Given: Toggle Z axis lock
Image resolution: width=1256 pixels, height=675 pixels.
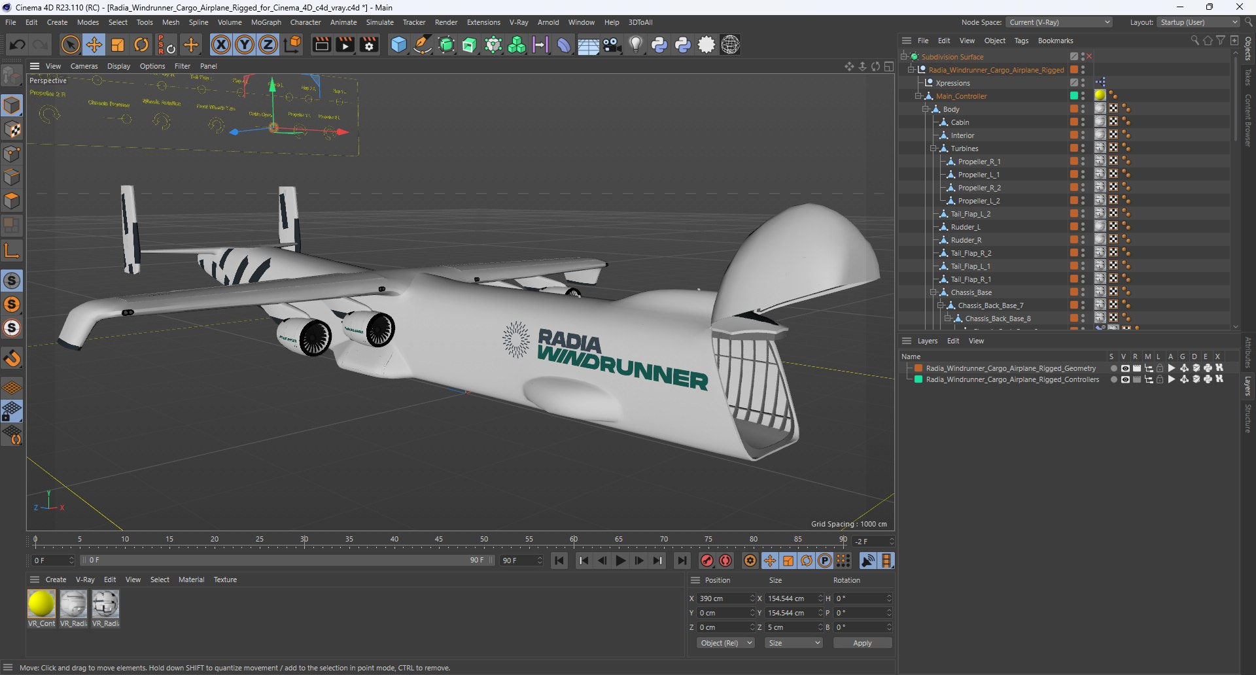Looking at the screenshot, I should tap(268, 44).
